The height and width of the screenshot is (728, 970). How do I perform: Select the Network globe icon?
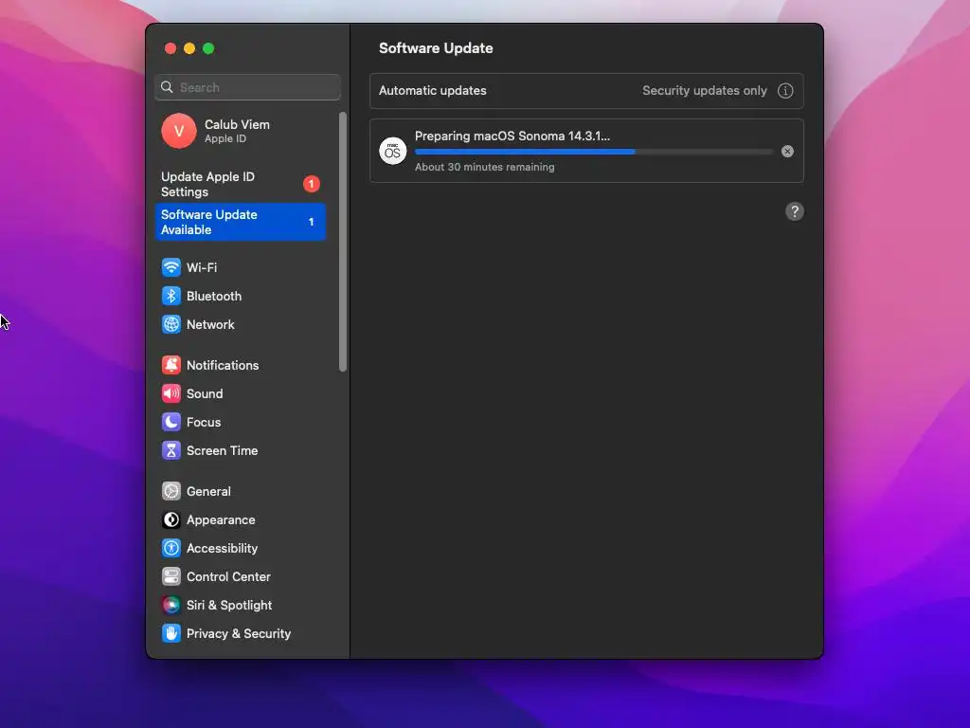(171, 324)
